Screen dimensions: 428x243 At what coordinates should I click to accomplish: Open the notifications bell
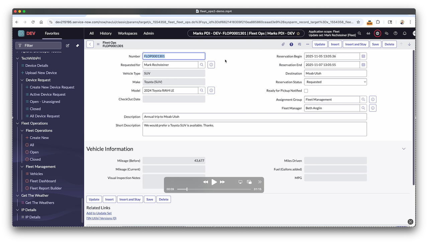(x=404, y=33)
